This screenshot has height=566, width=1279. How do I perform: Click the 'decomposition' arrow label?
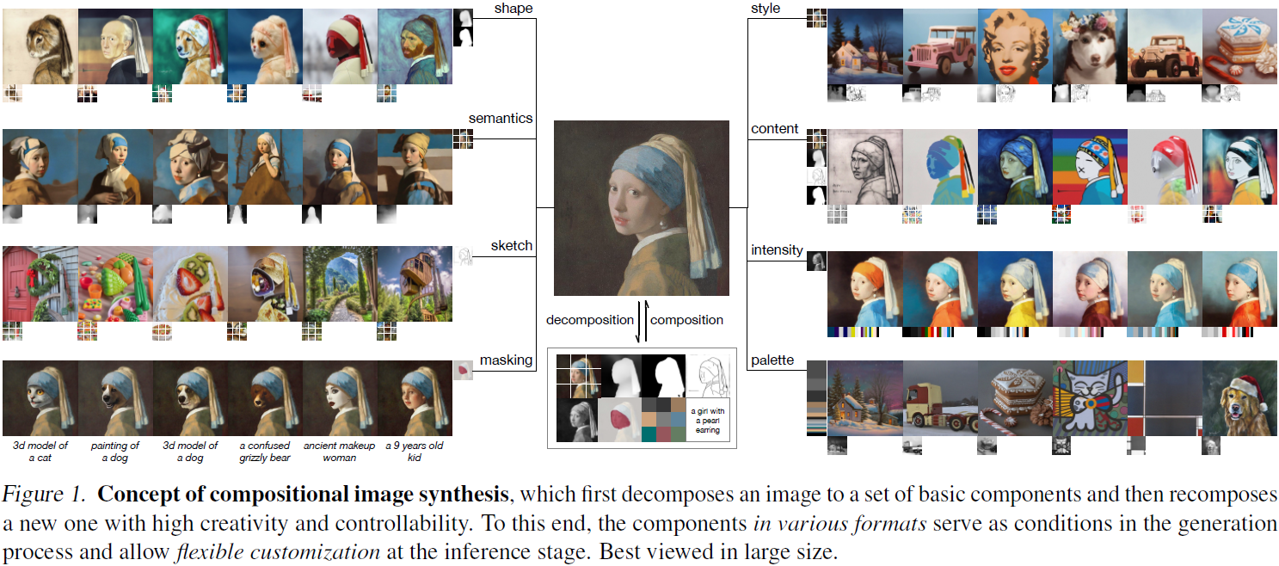point(589,320)
